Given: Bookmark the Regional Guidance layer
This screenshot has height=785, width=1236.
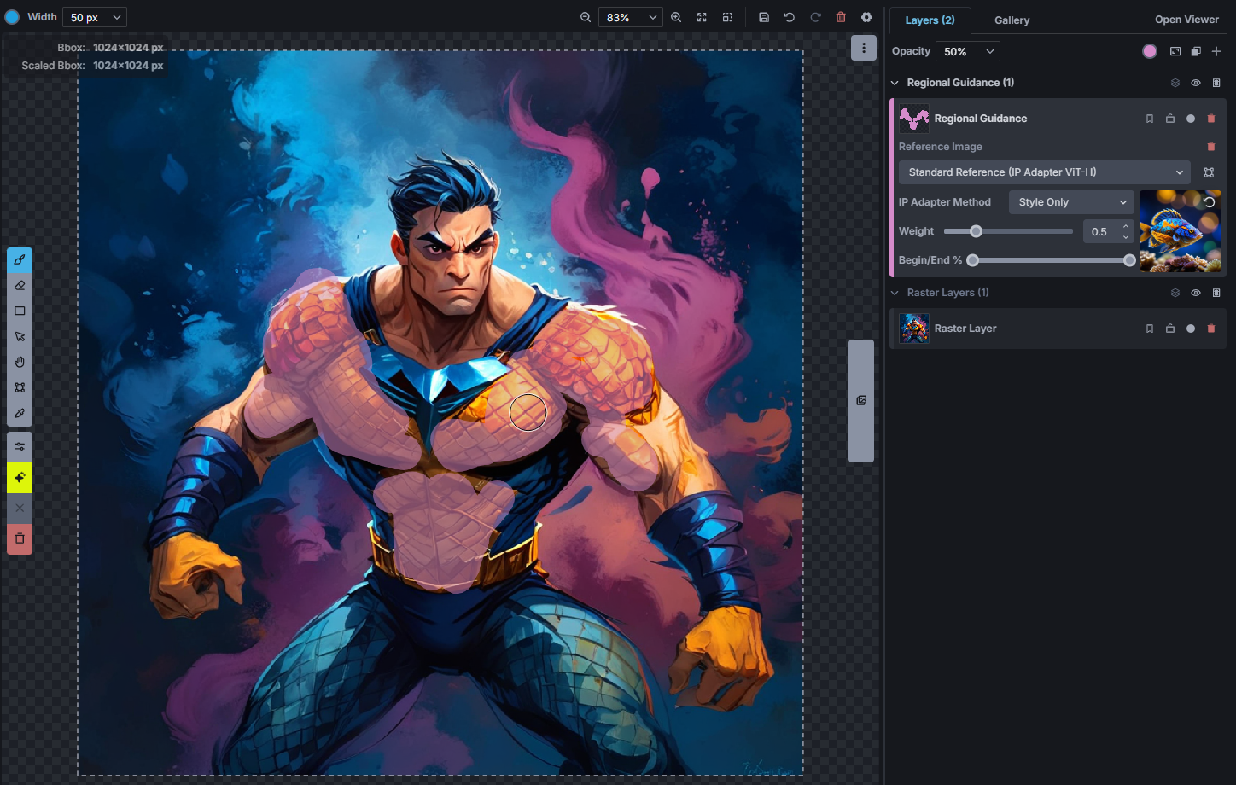Looking at the screenshot, I should tap(1150, 119).
